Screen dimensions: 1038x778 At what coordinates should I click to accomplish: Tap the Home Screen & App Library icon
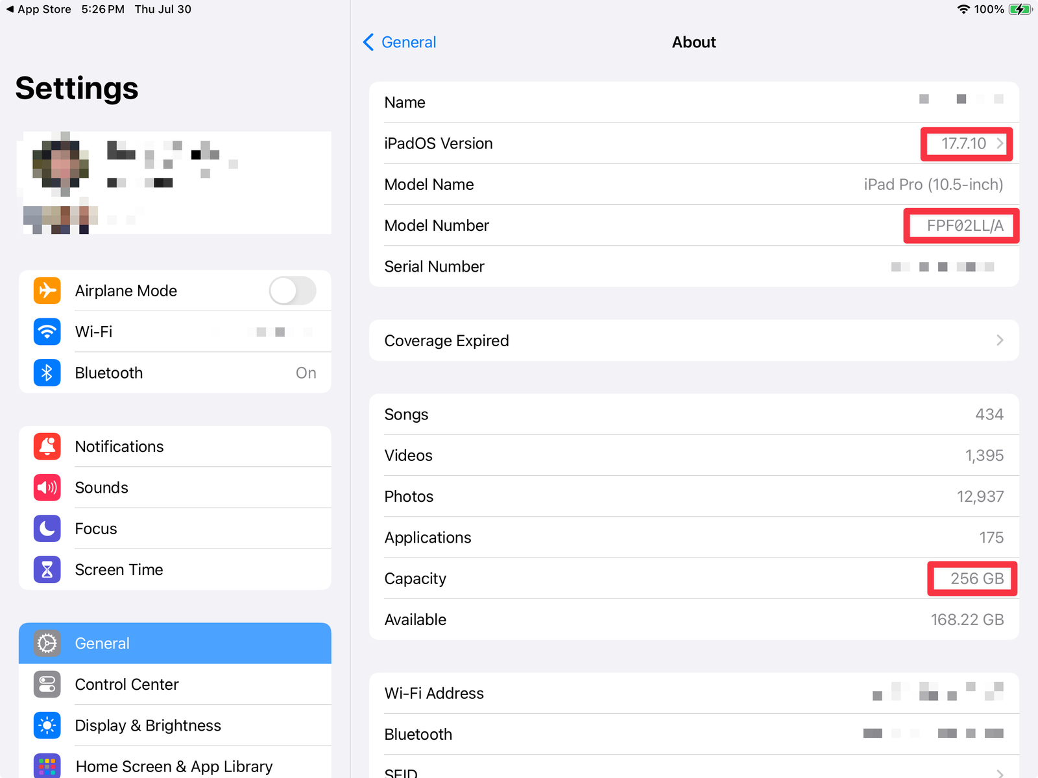(47, 766)
